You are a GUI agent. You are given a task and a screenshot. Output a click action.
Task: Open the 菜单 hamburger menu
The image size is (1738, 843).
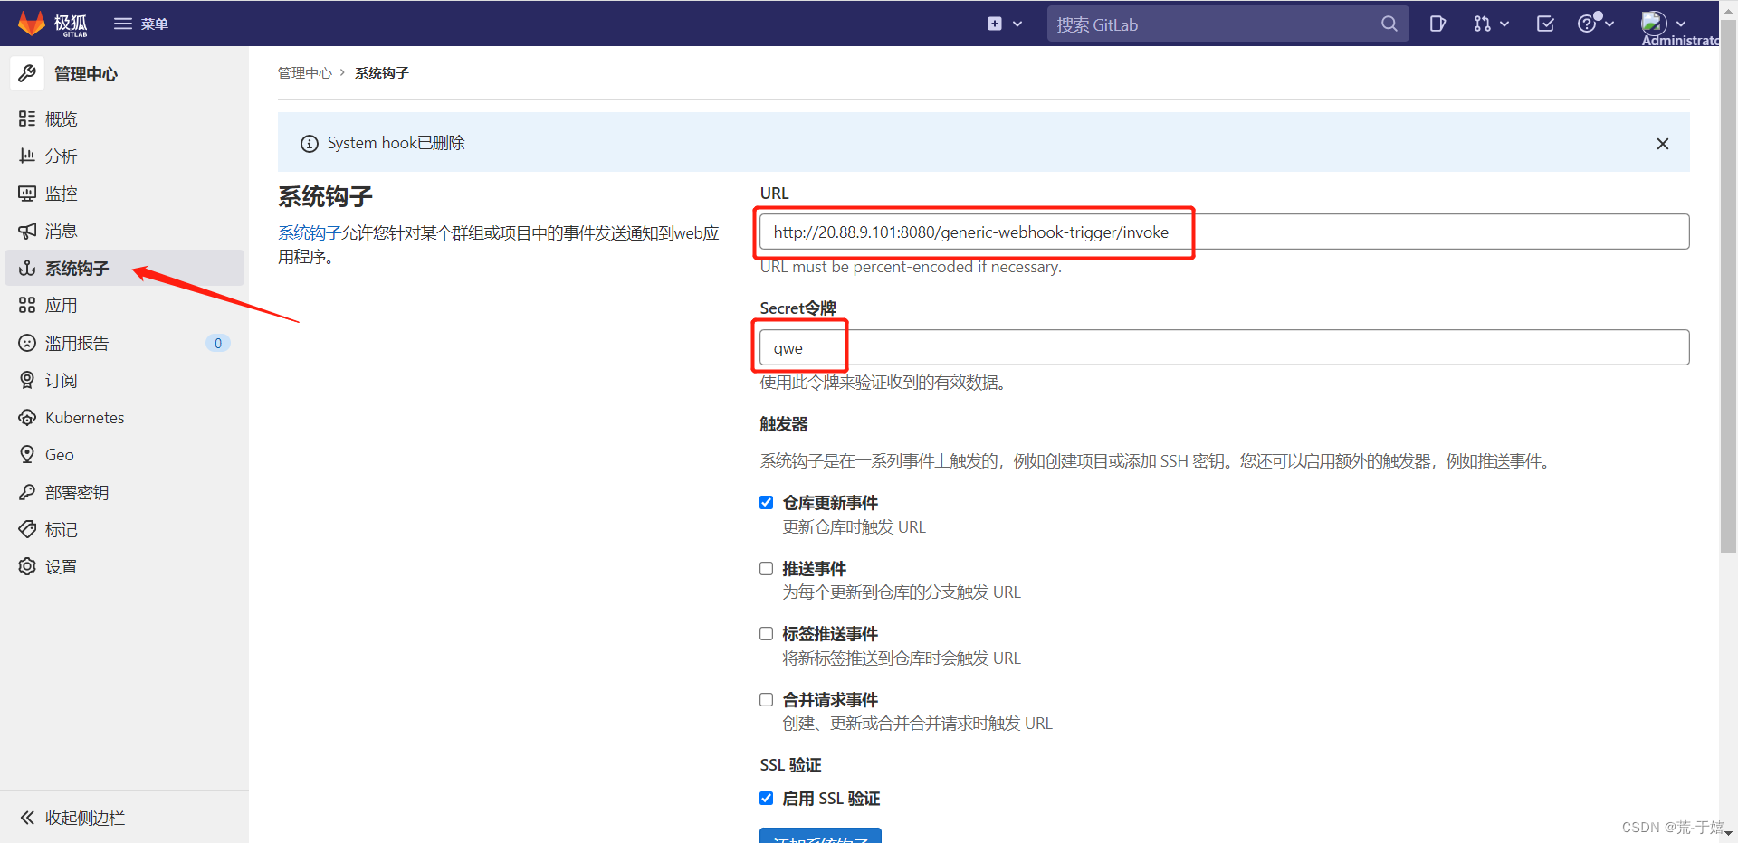coord(141,24)
